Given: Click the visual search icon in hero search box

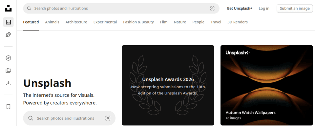Looking at the screenshot, I should click(108, 118).
